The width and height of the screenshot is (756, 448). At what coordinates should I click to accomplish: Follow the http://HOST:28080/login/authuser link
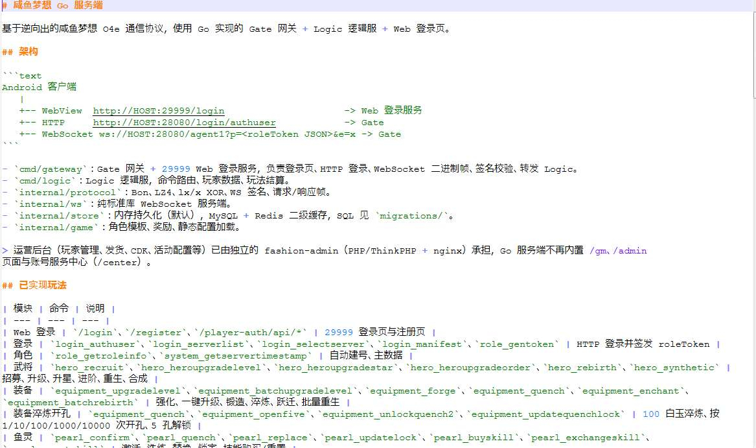[x=184, y=123]
